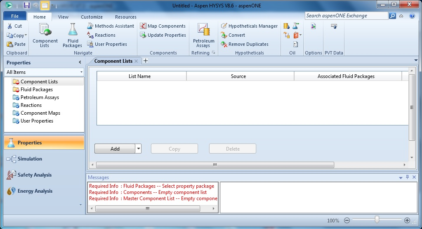Image resolution: width=422 pixels, height=229 pixels.
Task: Switch to the Simulation environment
Action: (30, 159)
